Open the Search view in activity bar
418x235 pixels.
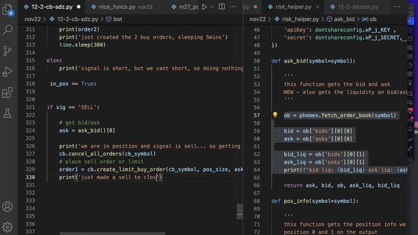pos(7,30)
